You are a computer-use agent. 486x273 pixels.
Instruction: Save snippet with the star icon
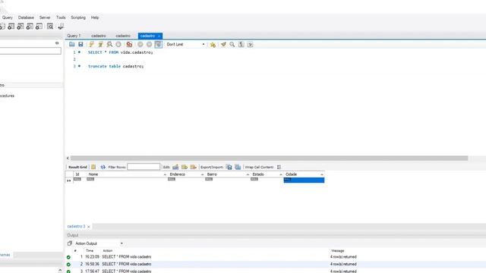[x=213, y=45]
